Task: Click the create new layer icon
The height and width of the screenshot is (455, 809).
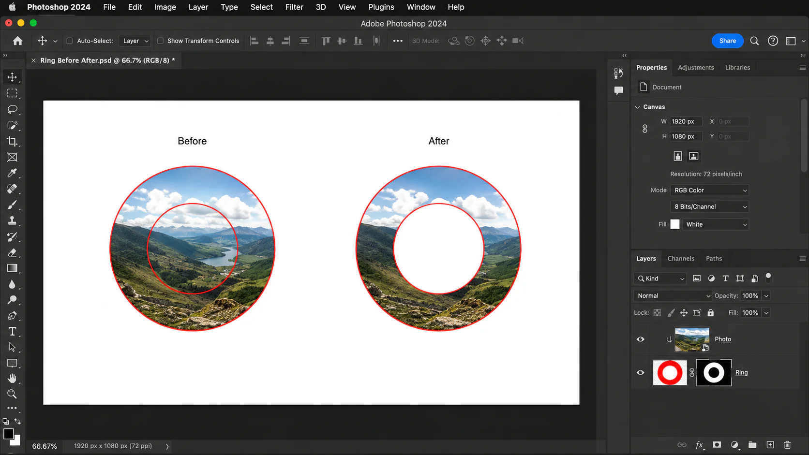Action: click(x=770, y=445)
